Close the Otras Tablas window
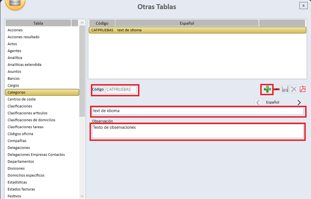The height and width of the screenshot is (199, 311). (303, 6)
